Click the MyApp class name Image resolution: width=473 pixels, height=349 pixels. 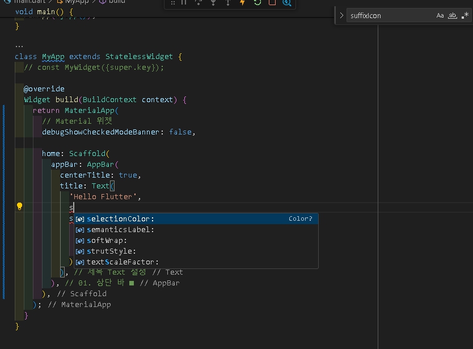[53, 56]
